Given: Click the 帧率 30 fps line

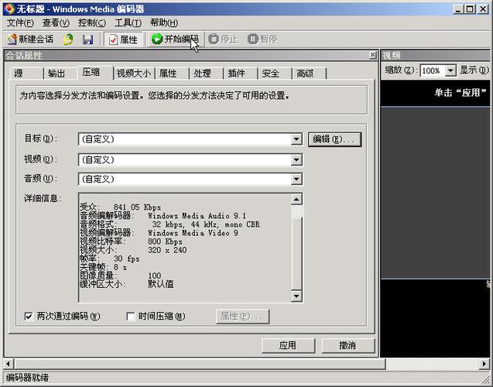Looking at the screenshot, I should (x=109, y=259).
